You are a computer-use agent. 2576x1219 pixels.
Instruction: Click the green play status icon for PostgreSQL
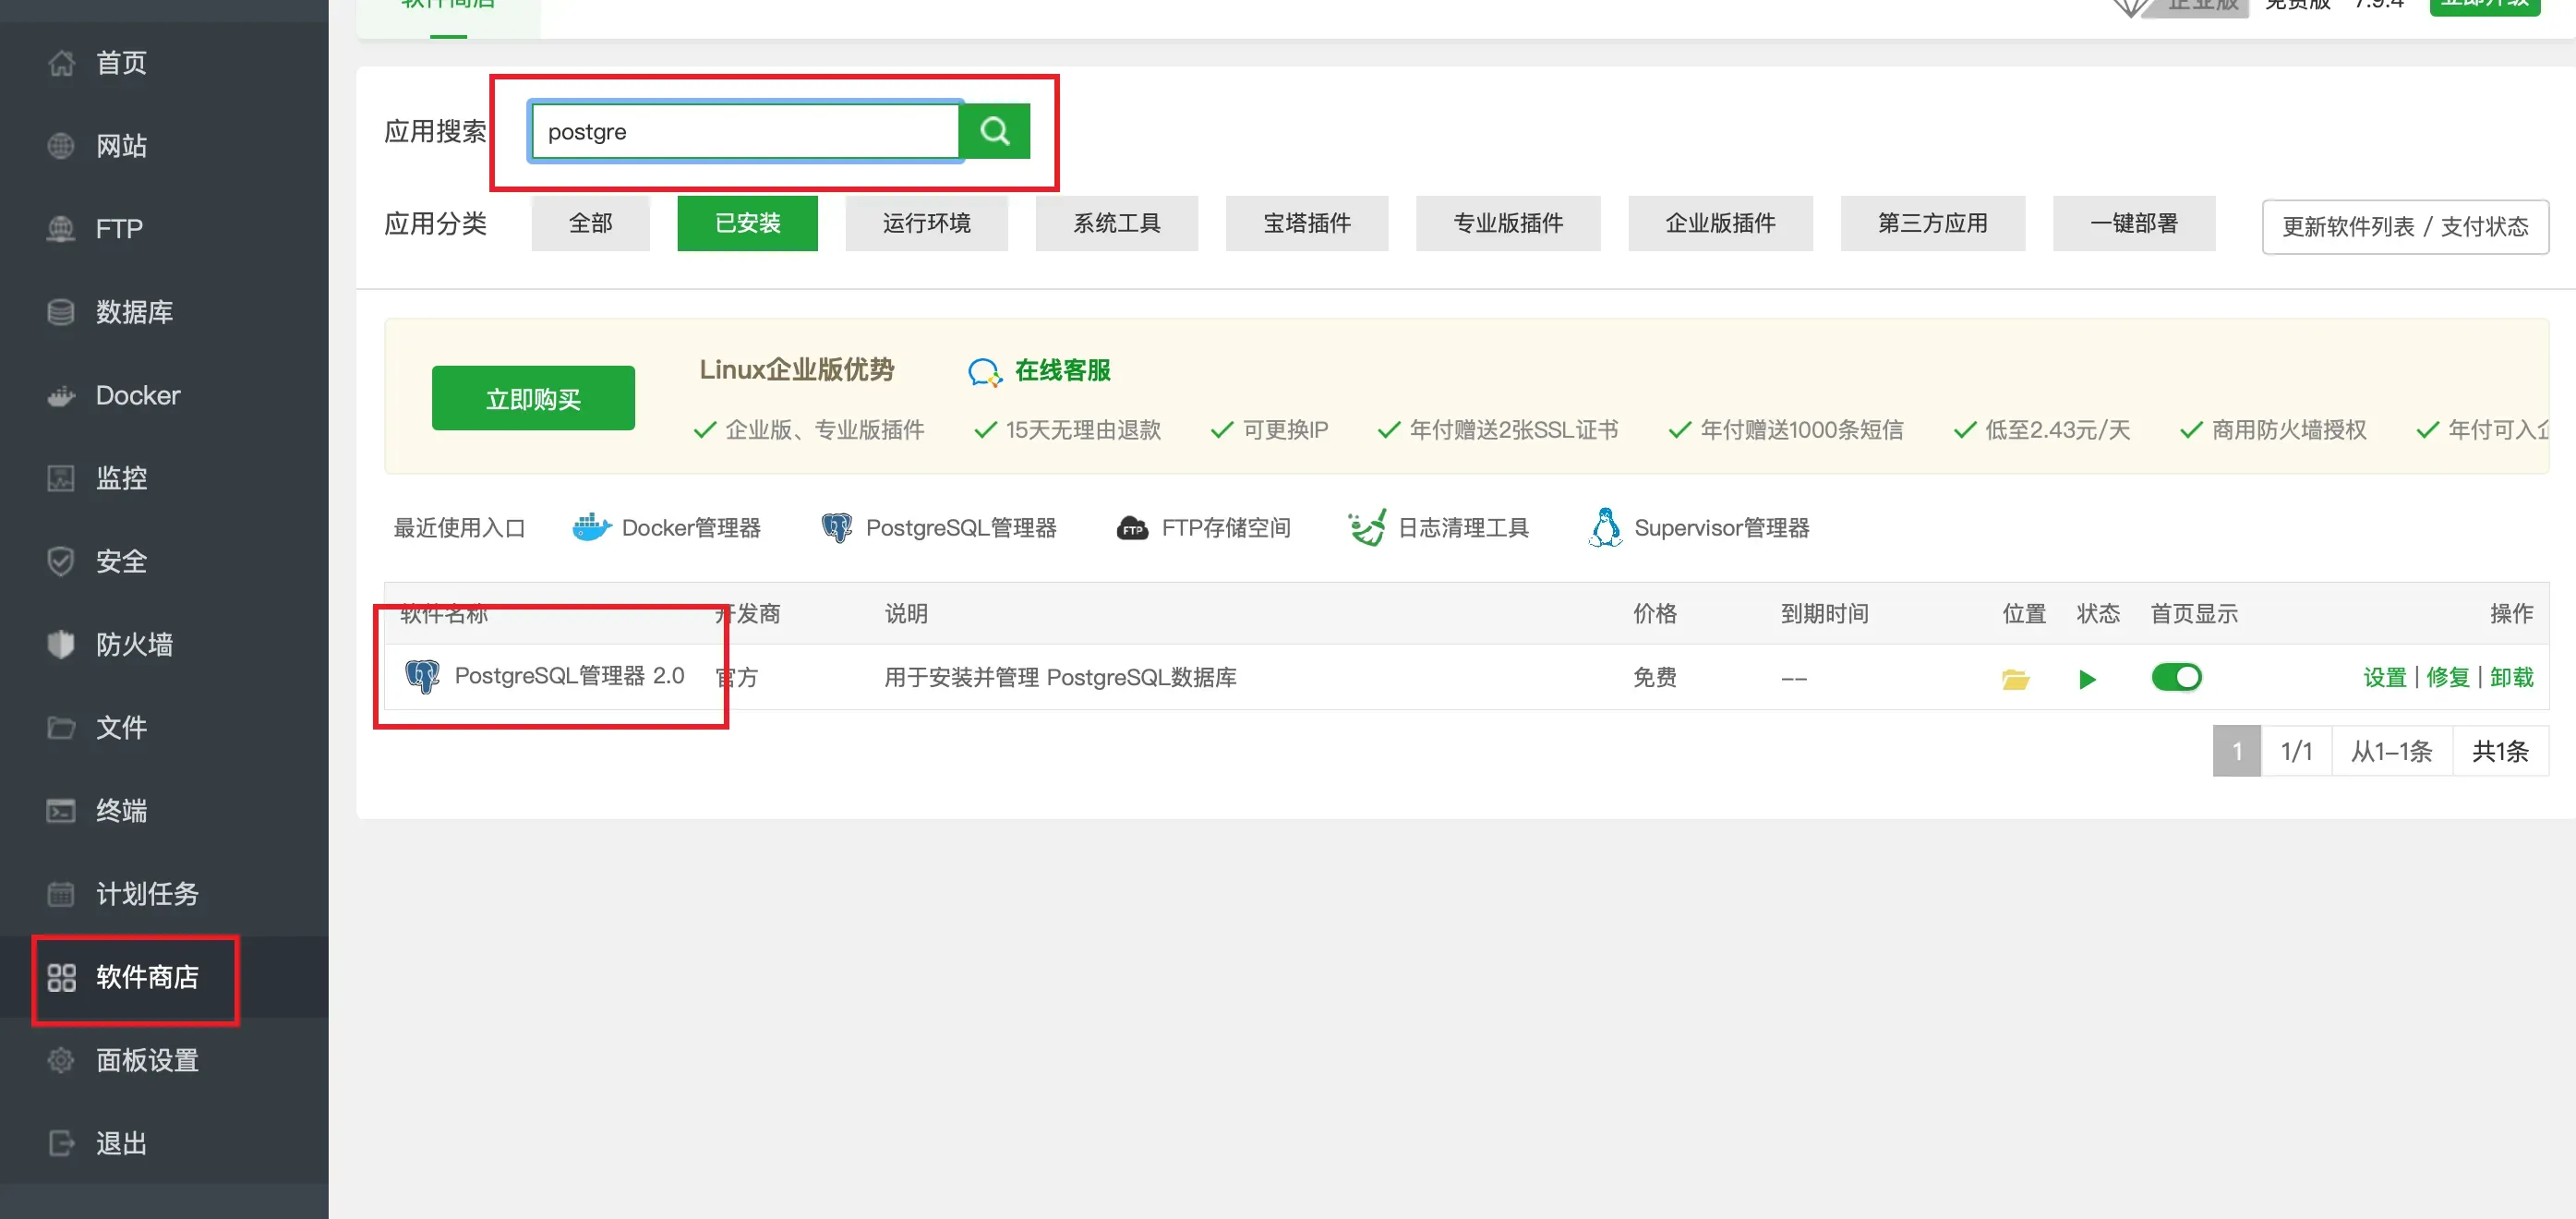pyautogui.click(x=2087, y=679)
